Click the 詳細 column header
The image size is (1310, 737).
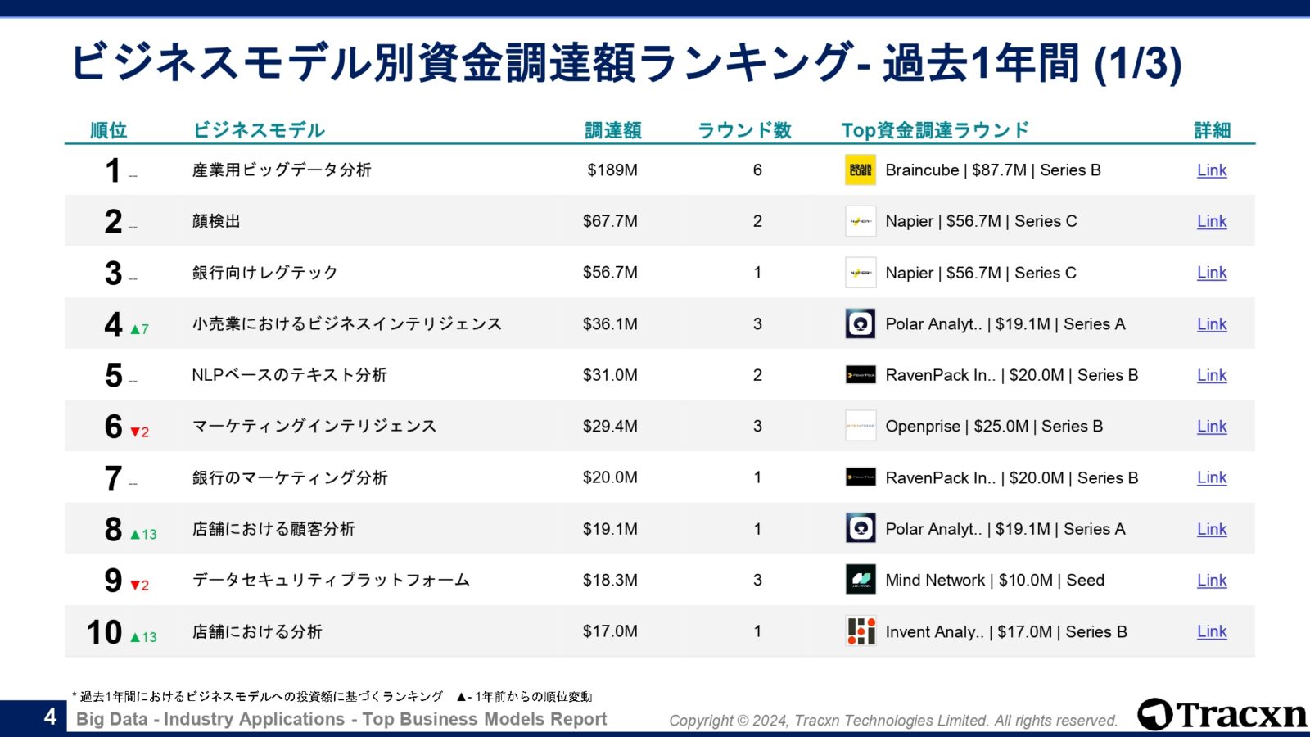tap(1213, 130)
